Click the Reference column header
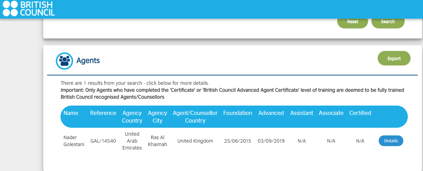423x171 pixels. [103, 113]
